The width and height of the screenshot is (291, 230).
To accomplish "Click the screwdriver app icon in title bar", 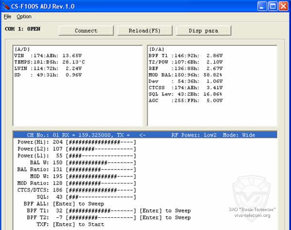I will point(5,6).
